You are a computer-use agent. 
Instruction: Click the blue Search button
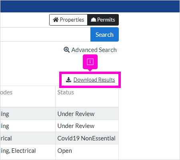click(x=104, y=34)
